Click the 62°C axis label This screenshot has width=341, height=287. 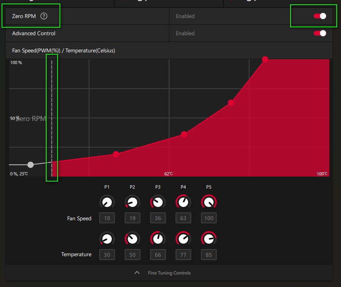click(x=169, y=174)
